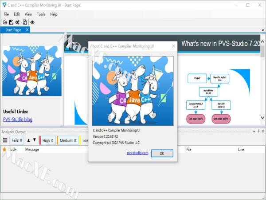Toggle the Fails: 0 filter
Viewport: 266px width, 200px height.
(17, 140)
